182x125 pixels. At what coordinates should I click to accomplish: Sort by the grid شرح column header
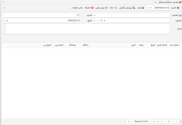pos(113,45)
